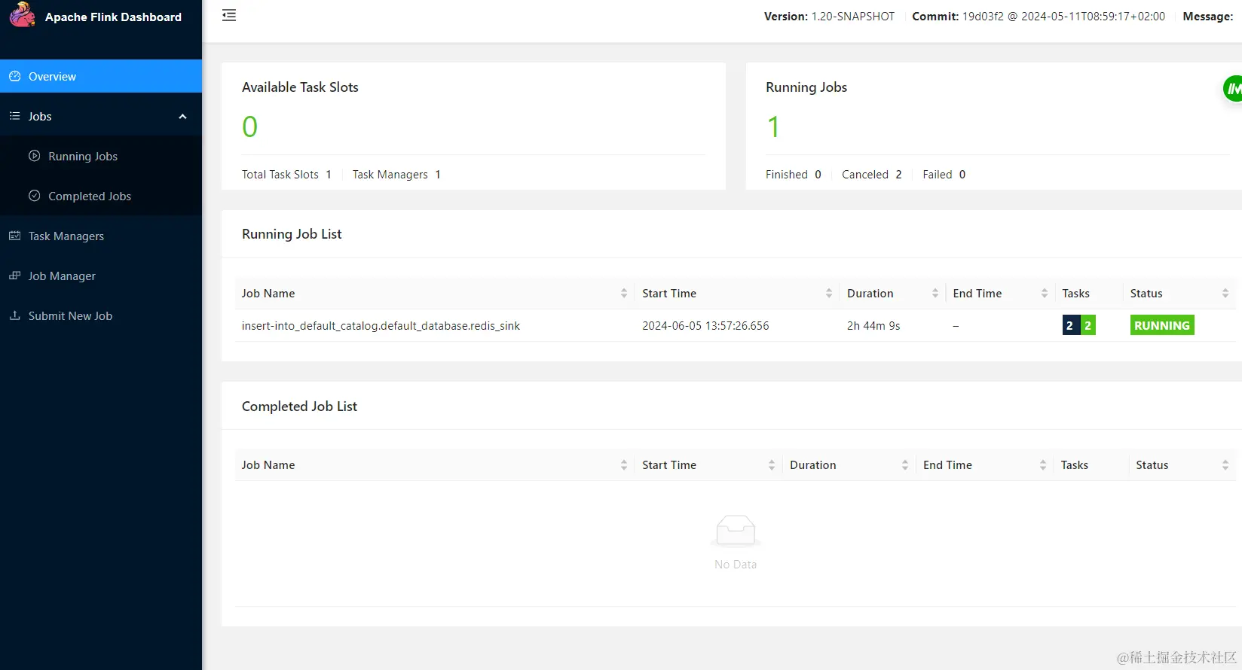Open Completed Jobs in sidebar
This screenshot has height=670, width=1242.
coord(101,196)
